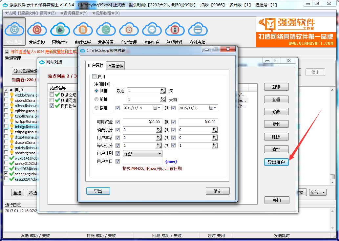The image size is (339, 241).
Task: Toggle the 启用 checkbox
Action: pos(94,77)
